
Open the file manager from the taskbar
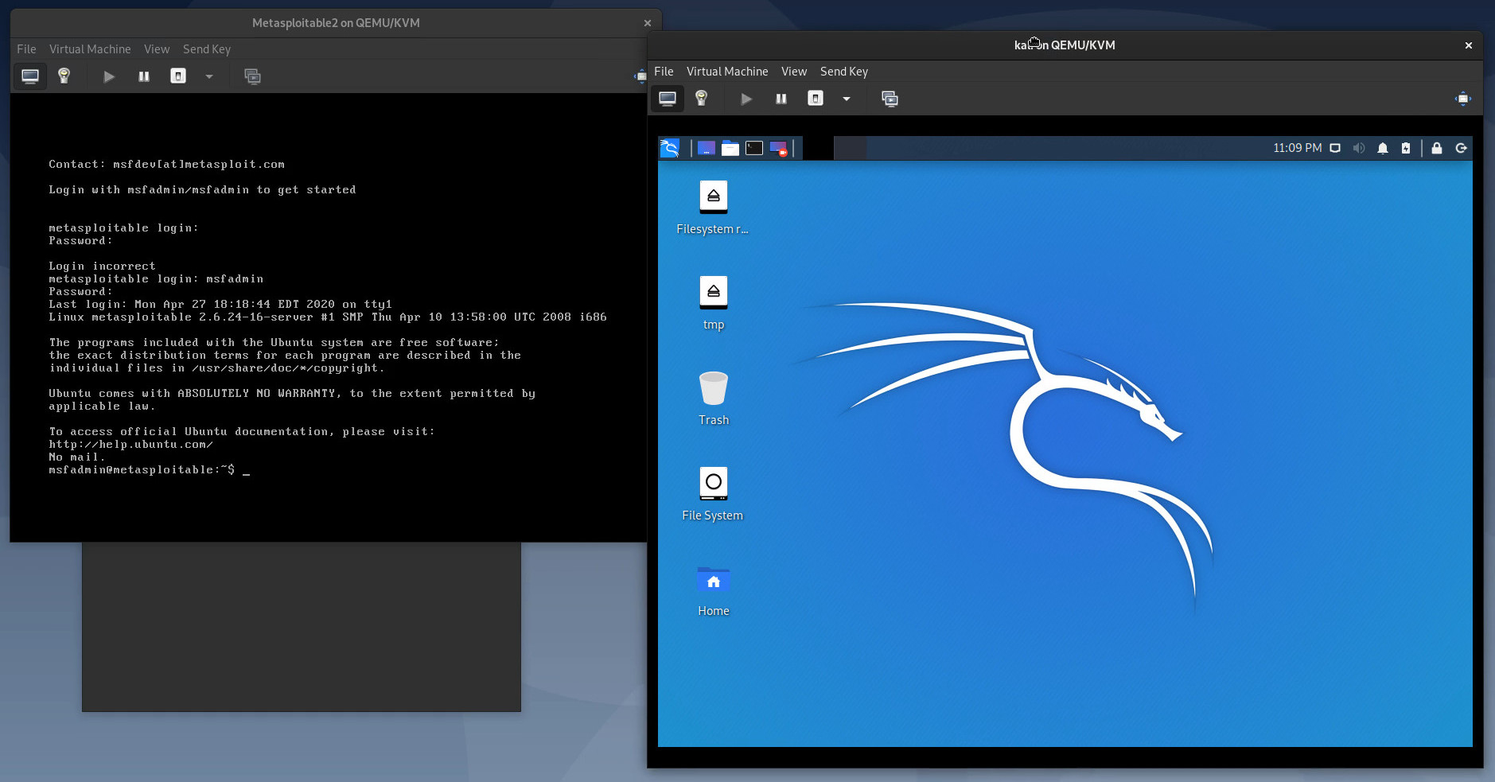click(730, 148)
